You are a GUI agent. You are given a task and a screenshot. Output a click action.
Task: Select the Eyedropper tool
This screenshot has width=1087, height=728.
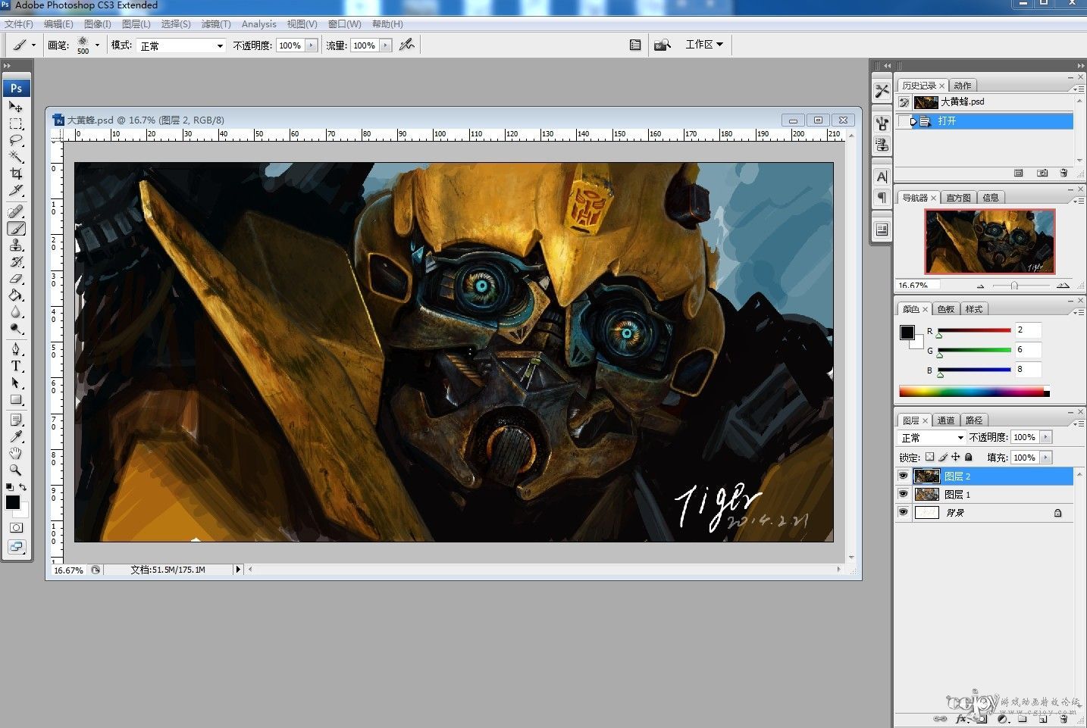(x=16, y=436)
